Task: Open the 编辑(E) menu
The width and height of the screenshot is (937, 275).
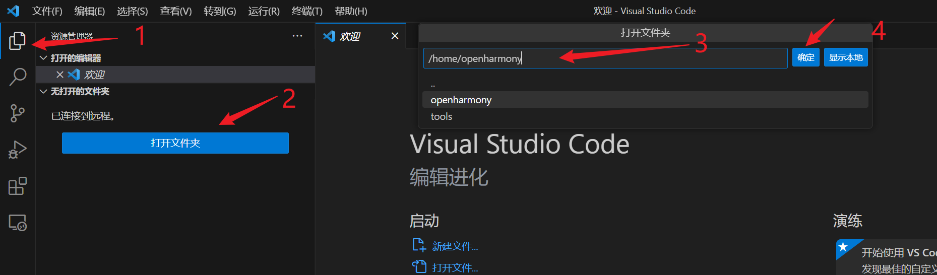Action: coord(89,11)
